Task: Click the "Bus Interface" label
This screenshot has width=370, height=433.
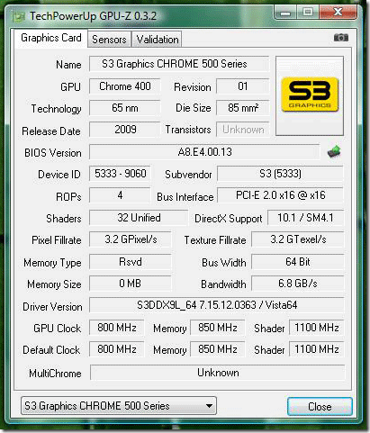Action: [x=185, y=197]
